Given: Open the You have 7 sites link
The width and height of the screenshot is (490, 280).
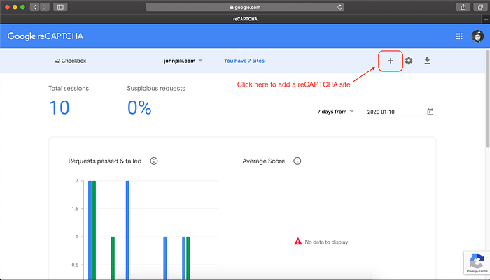Looking at the screenshot, I should (244, 61).
